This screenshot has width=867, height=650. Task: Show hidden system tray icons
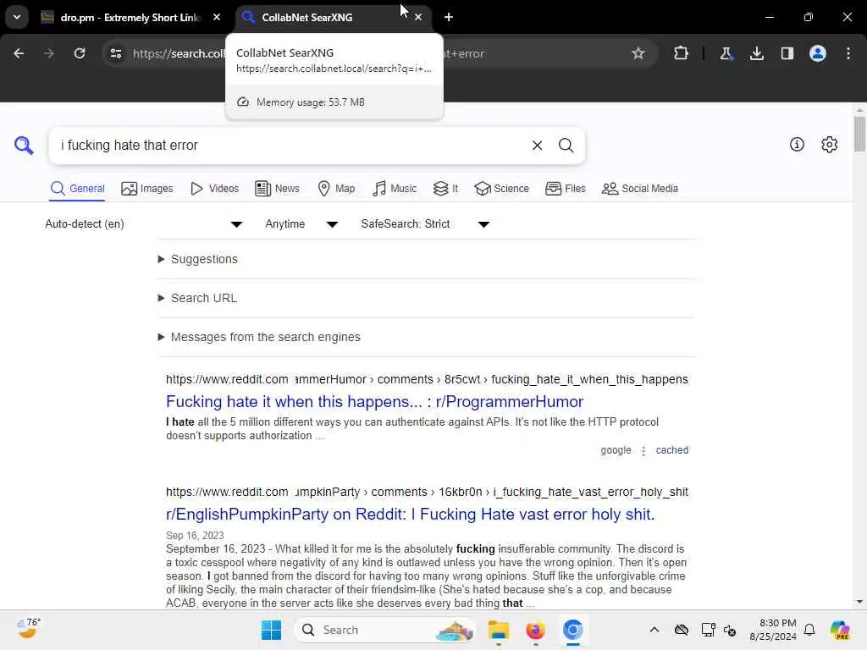point(654,630)
